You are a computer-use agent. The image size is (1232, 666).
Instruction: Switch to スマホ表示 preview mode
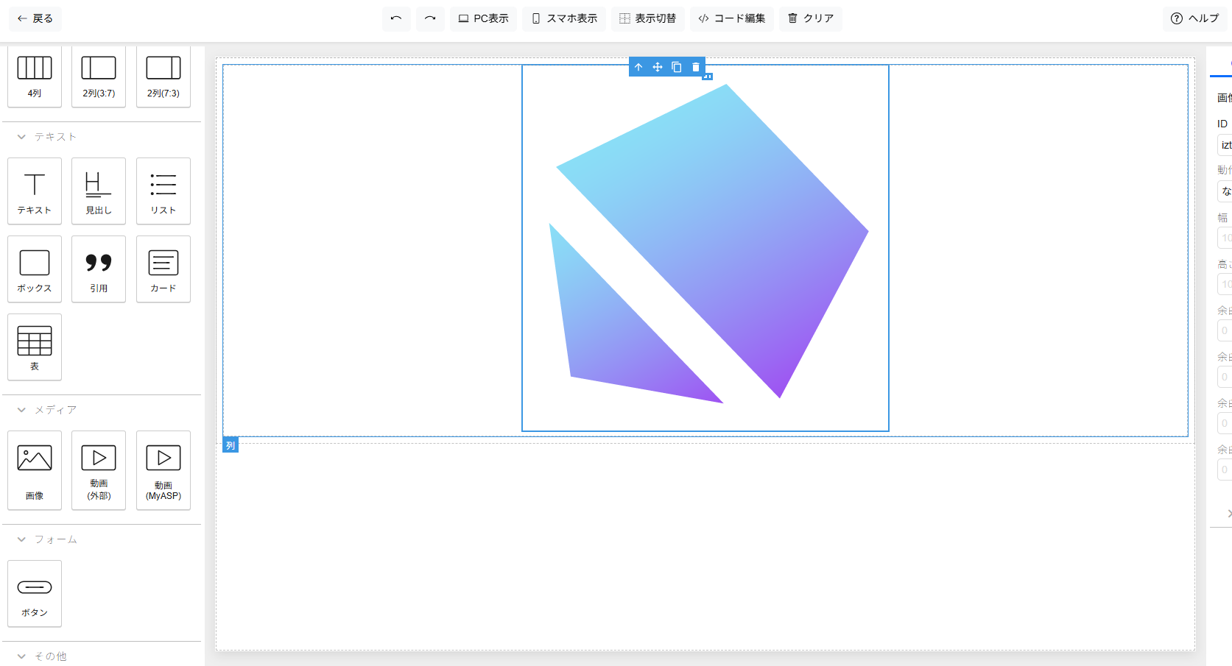[x=564, y=18]
